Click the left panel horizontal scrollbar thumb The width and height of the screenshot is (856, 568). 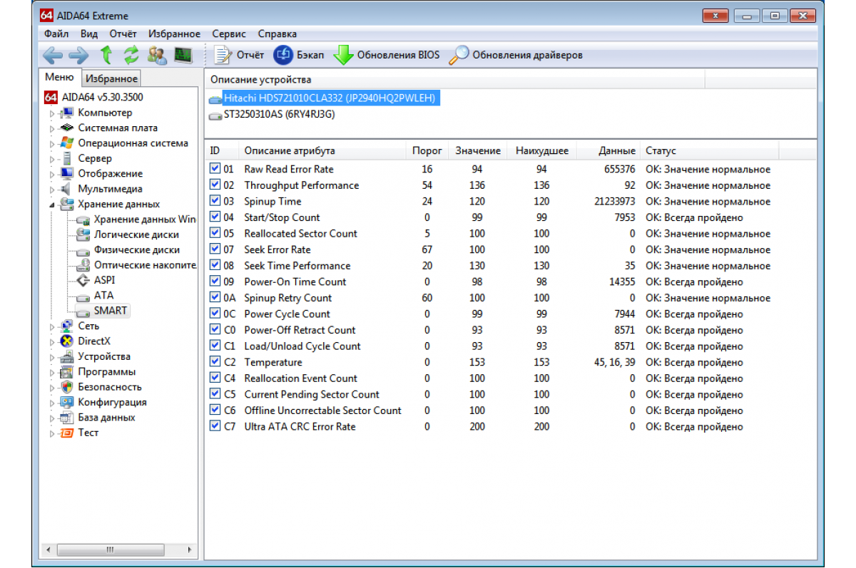pyautogui.click(x=109, y=549)
